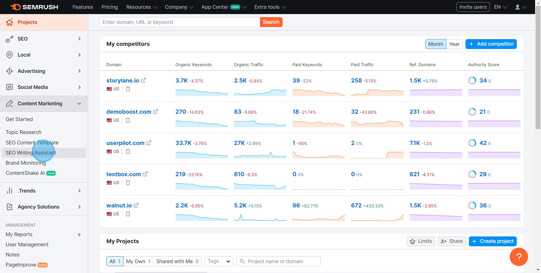The width and height of the screenshot is (541, 273).
Task: Click the Agency Solutions document icon
Action: (10, 207)
